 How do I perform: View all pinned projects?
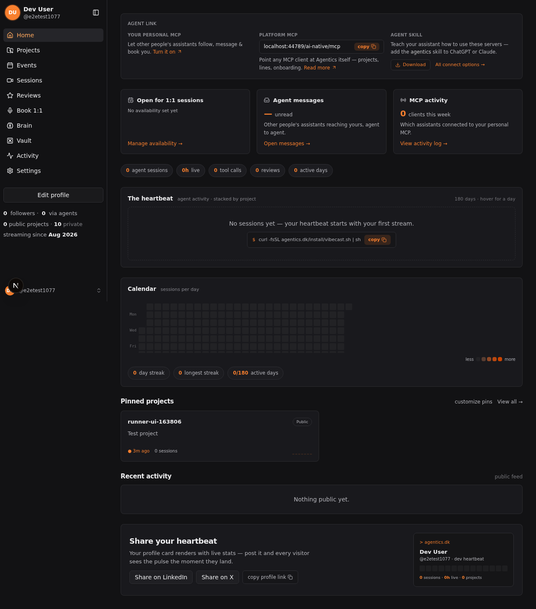pyautogui.click(x=510, y=402)
